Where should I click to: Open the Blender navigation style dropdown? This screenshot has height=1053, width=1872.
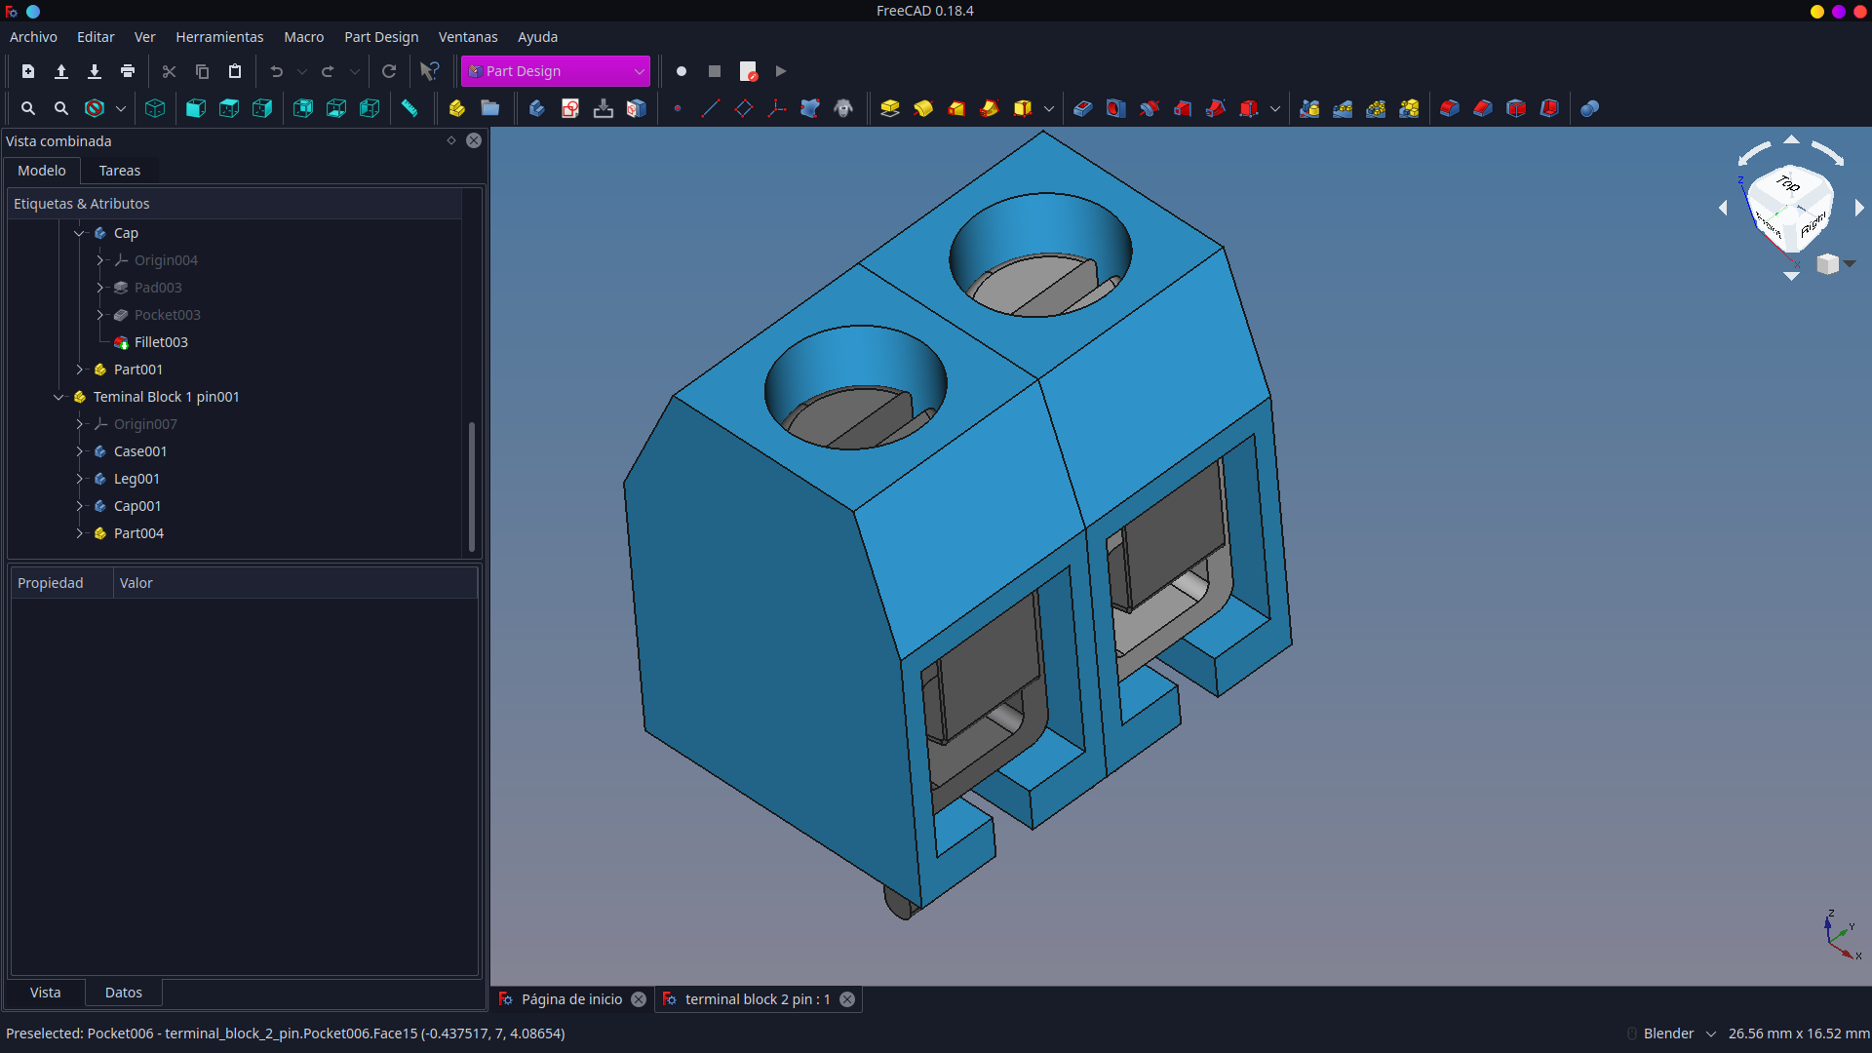(x=1679, y=1033)
